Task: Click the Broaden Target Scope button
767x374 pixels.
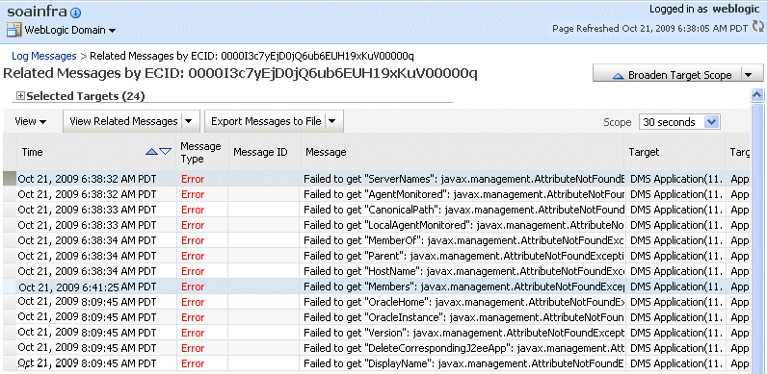Action: (x=667, y=75)
